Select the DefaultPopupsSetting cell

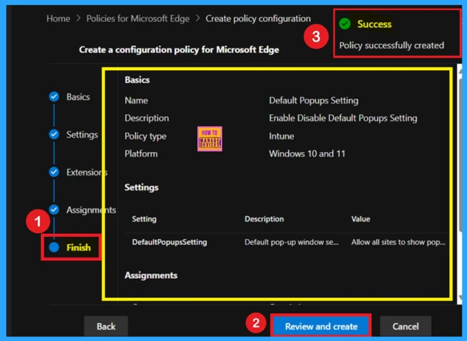point(170,242)
